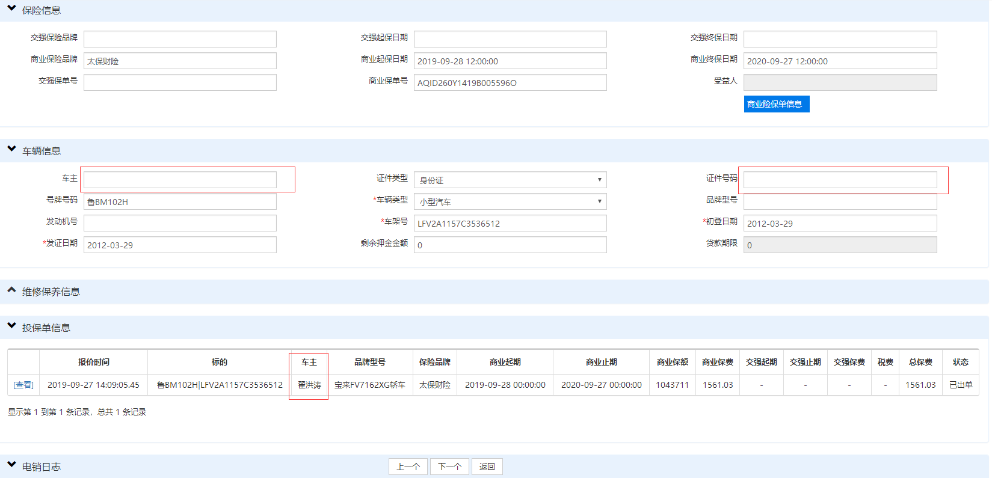Go to previous record with 上一个

[408, 467]
